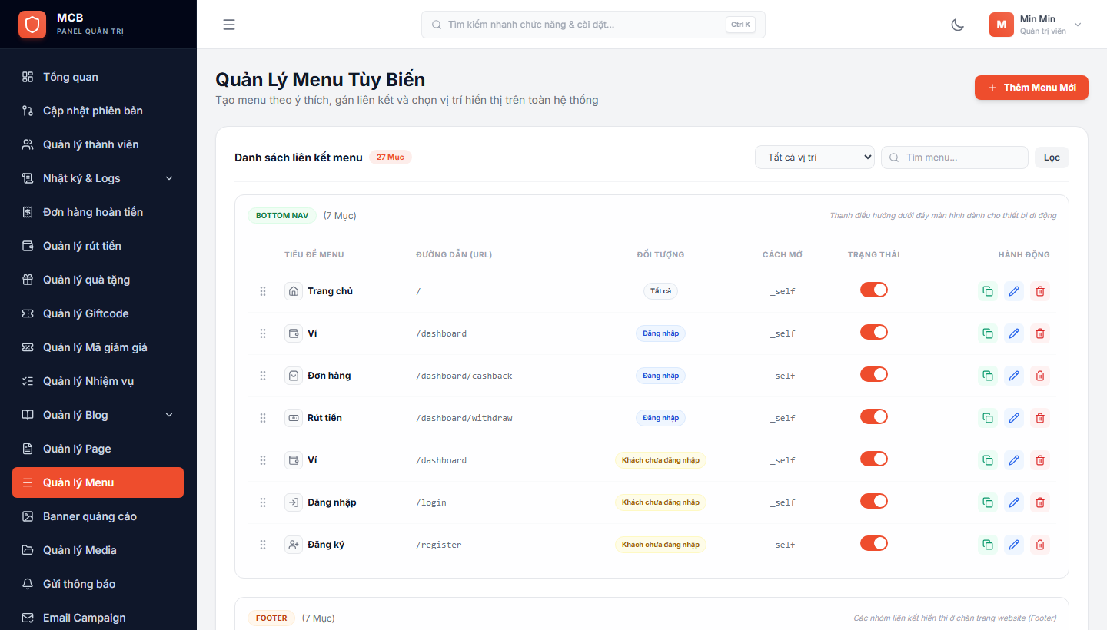
Task: Navigate to Quản lý Page
Action: pyautogui.click(x=98, y=449)
